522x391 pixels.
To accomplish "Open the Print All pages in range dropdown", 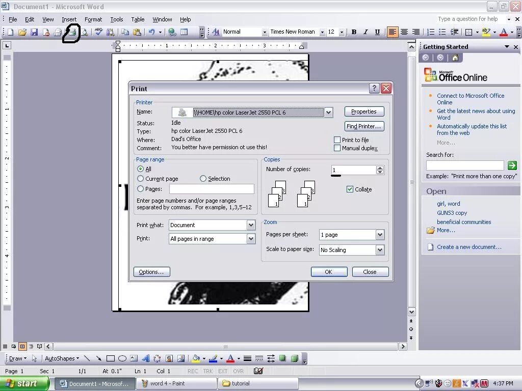I will point(251,239).
